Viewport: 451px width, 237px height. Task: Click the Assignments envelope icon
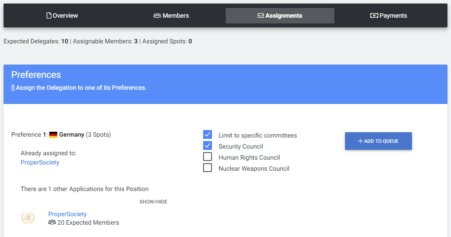(261, 15)
